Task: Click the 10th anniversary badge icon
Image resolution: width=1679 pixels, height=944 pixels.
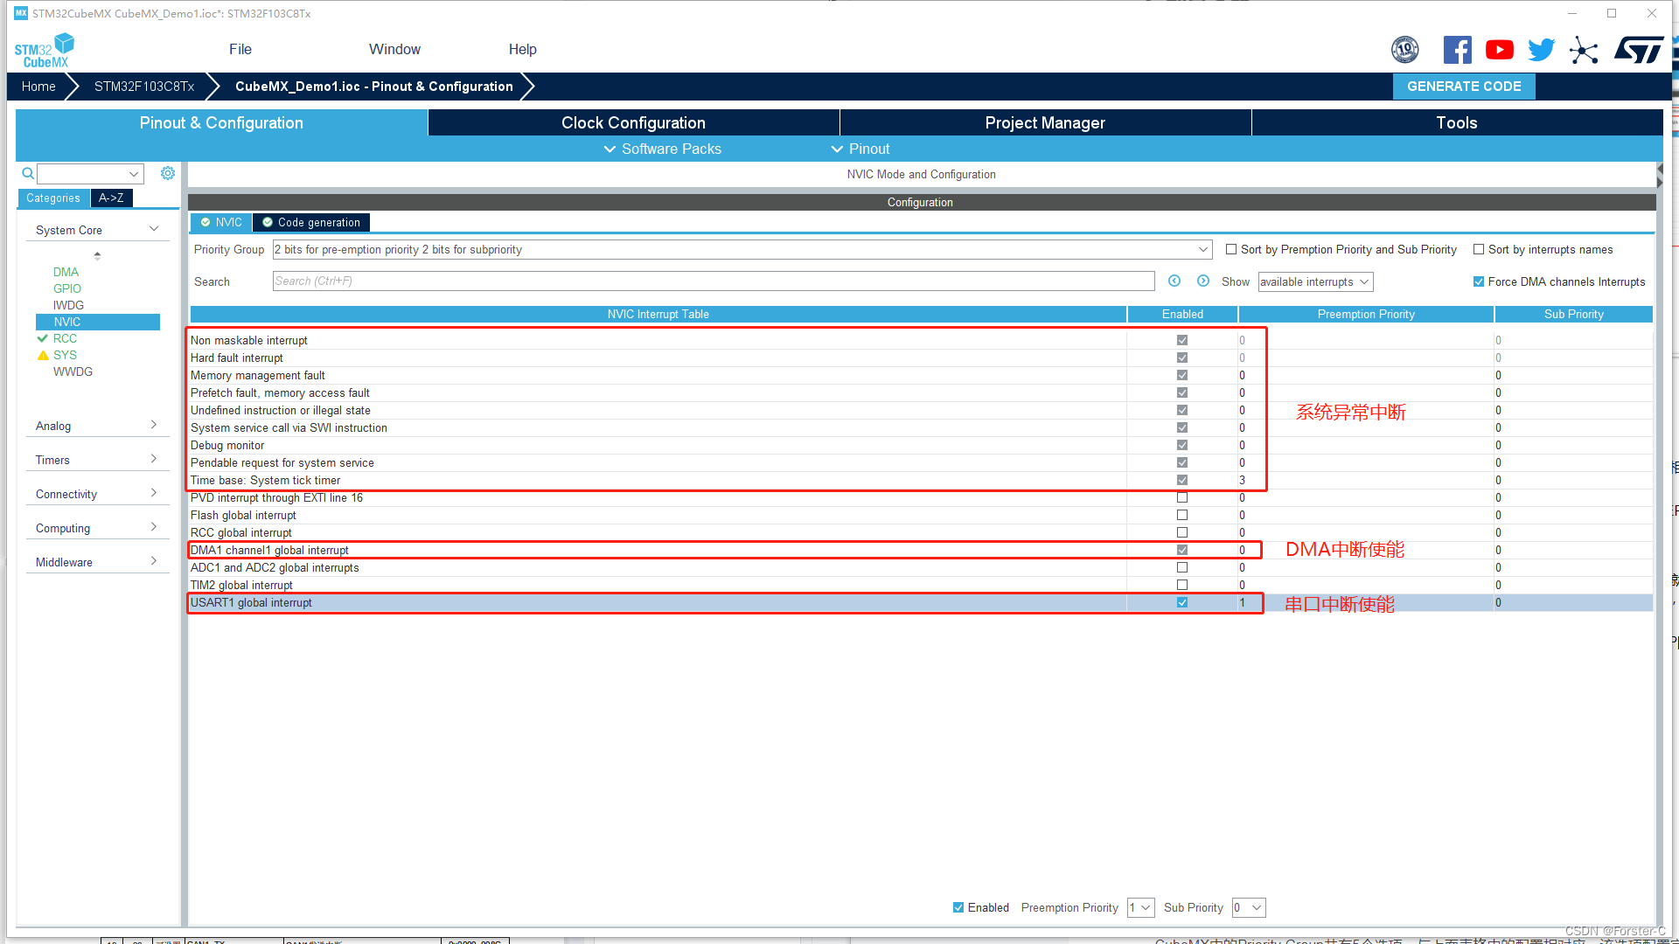Action: pyautogui.click(x=1404, y=50)
